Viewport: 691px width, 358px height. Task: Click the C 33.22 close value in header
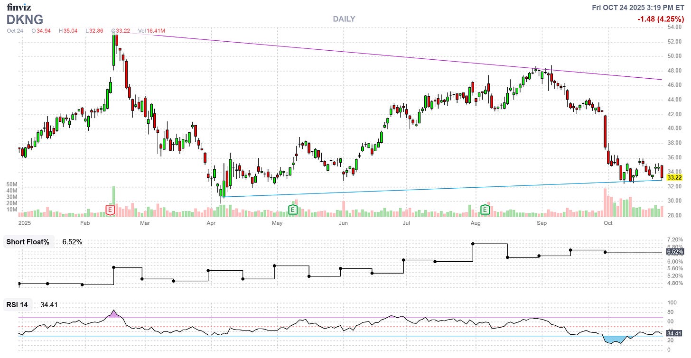click(120, 30)
